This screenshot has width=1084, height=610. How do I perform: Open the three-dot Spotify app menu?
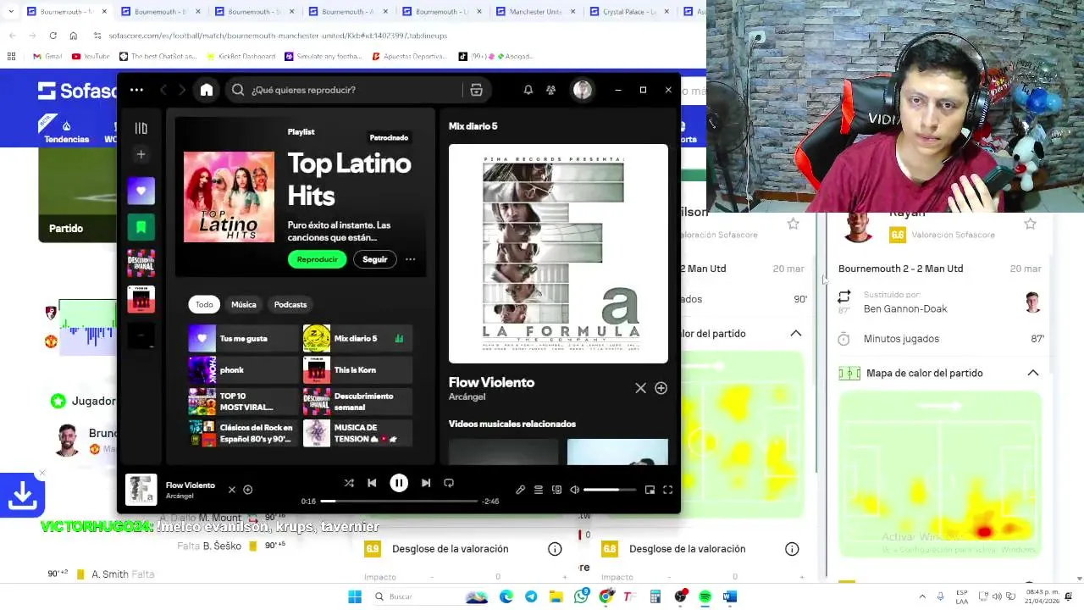click(136, 90)
